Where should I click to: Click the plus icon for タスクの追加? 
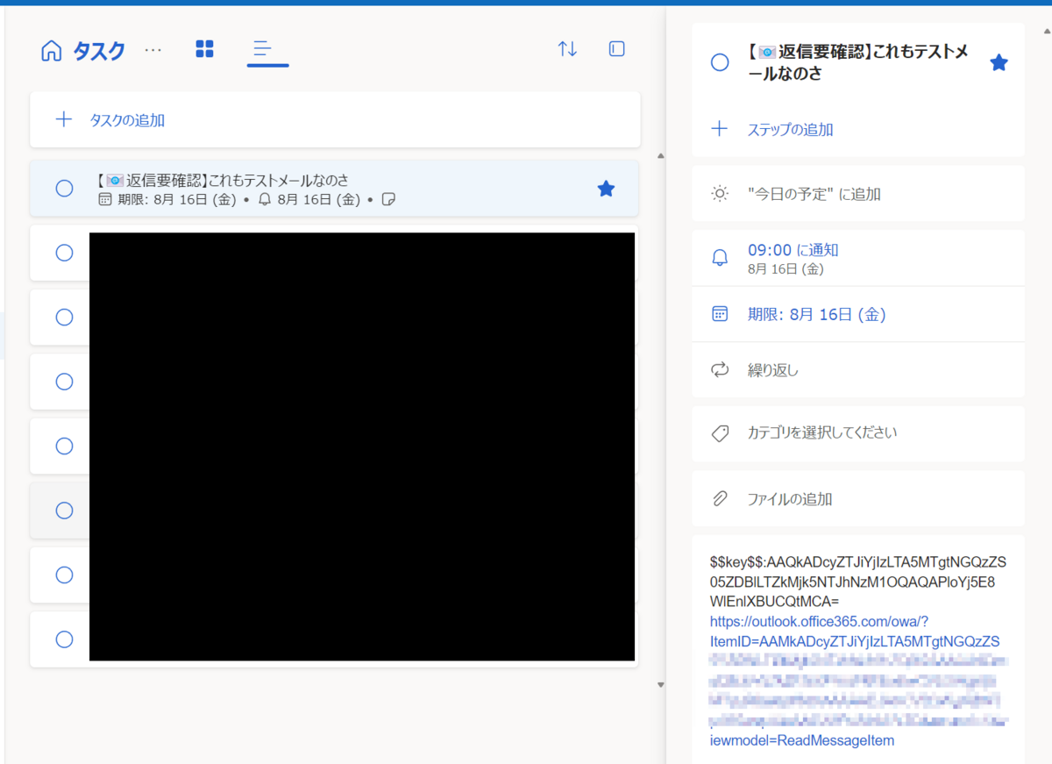point(63,119)
